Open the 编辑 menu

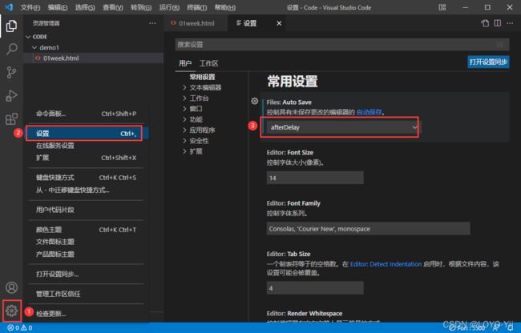pyautogui.click(x=58, y=7)
